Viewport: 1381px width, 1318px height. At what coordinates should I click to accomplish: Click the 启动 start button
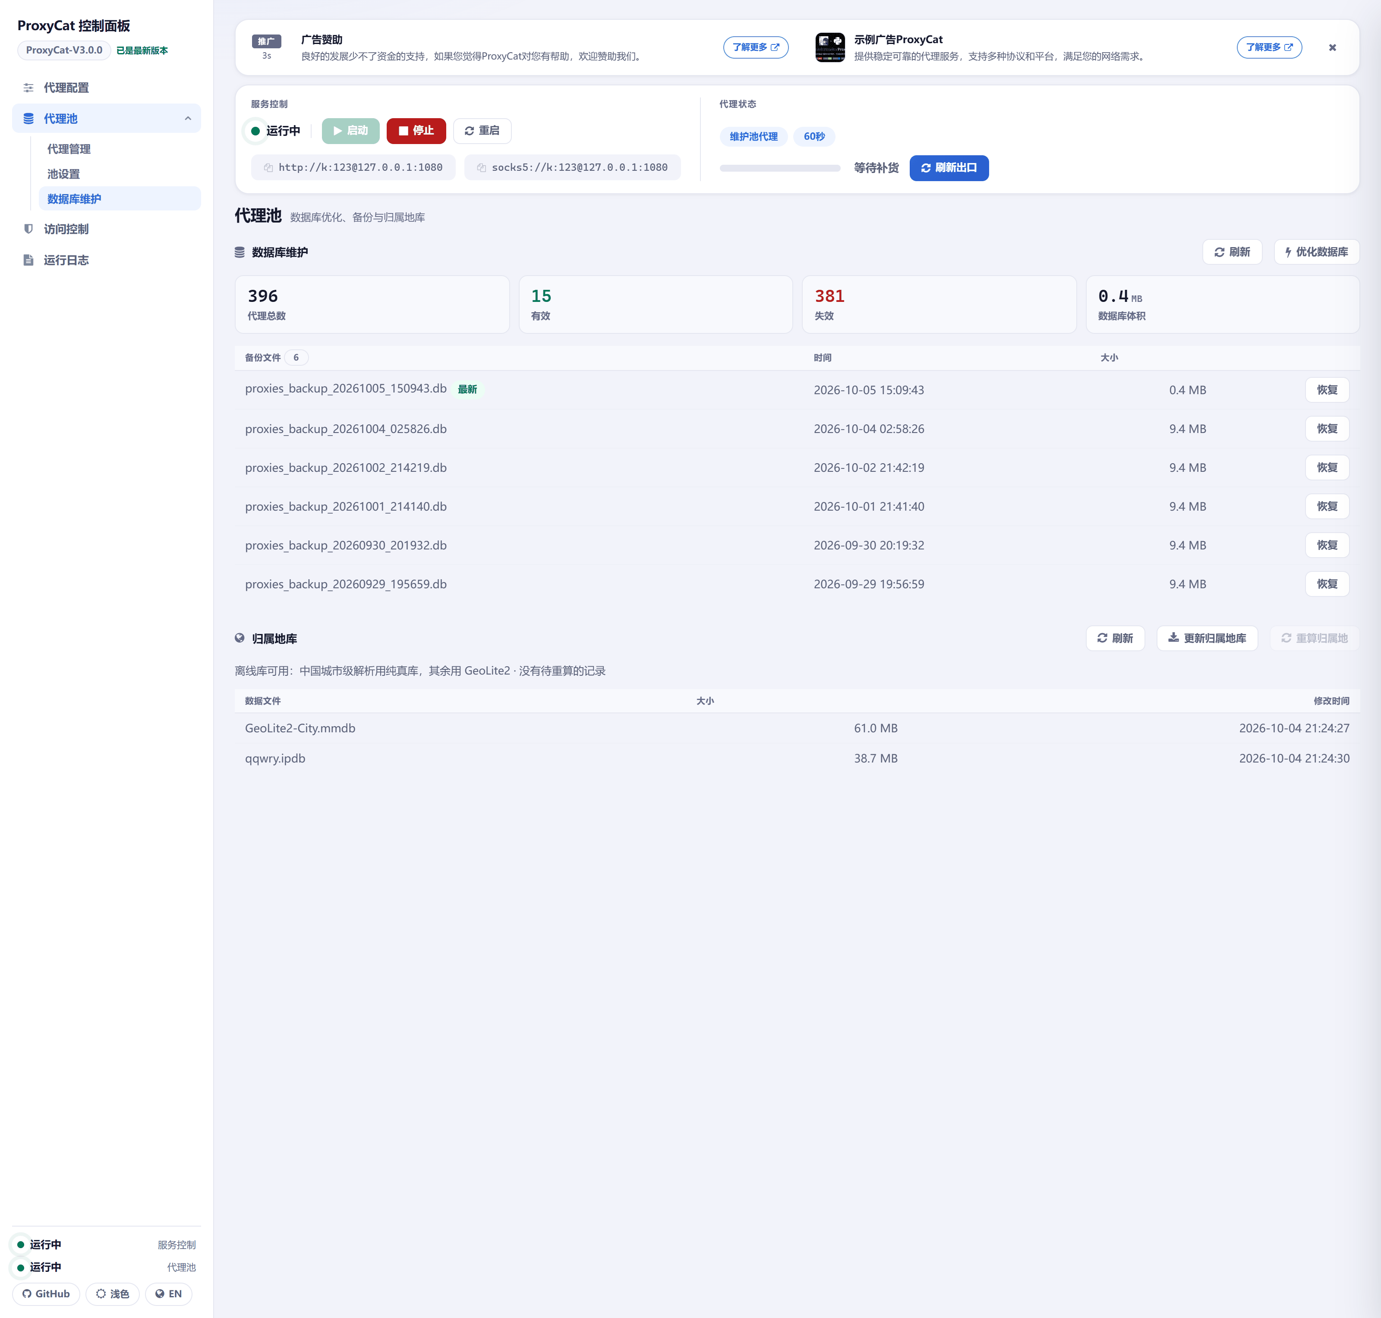tap(350, 131)
